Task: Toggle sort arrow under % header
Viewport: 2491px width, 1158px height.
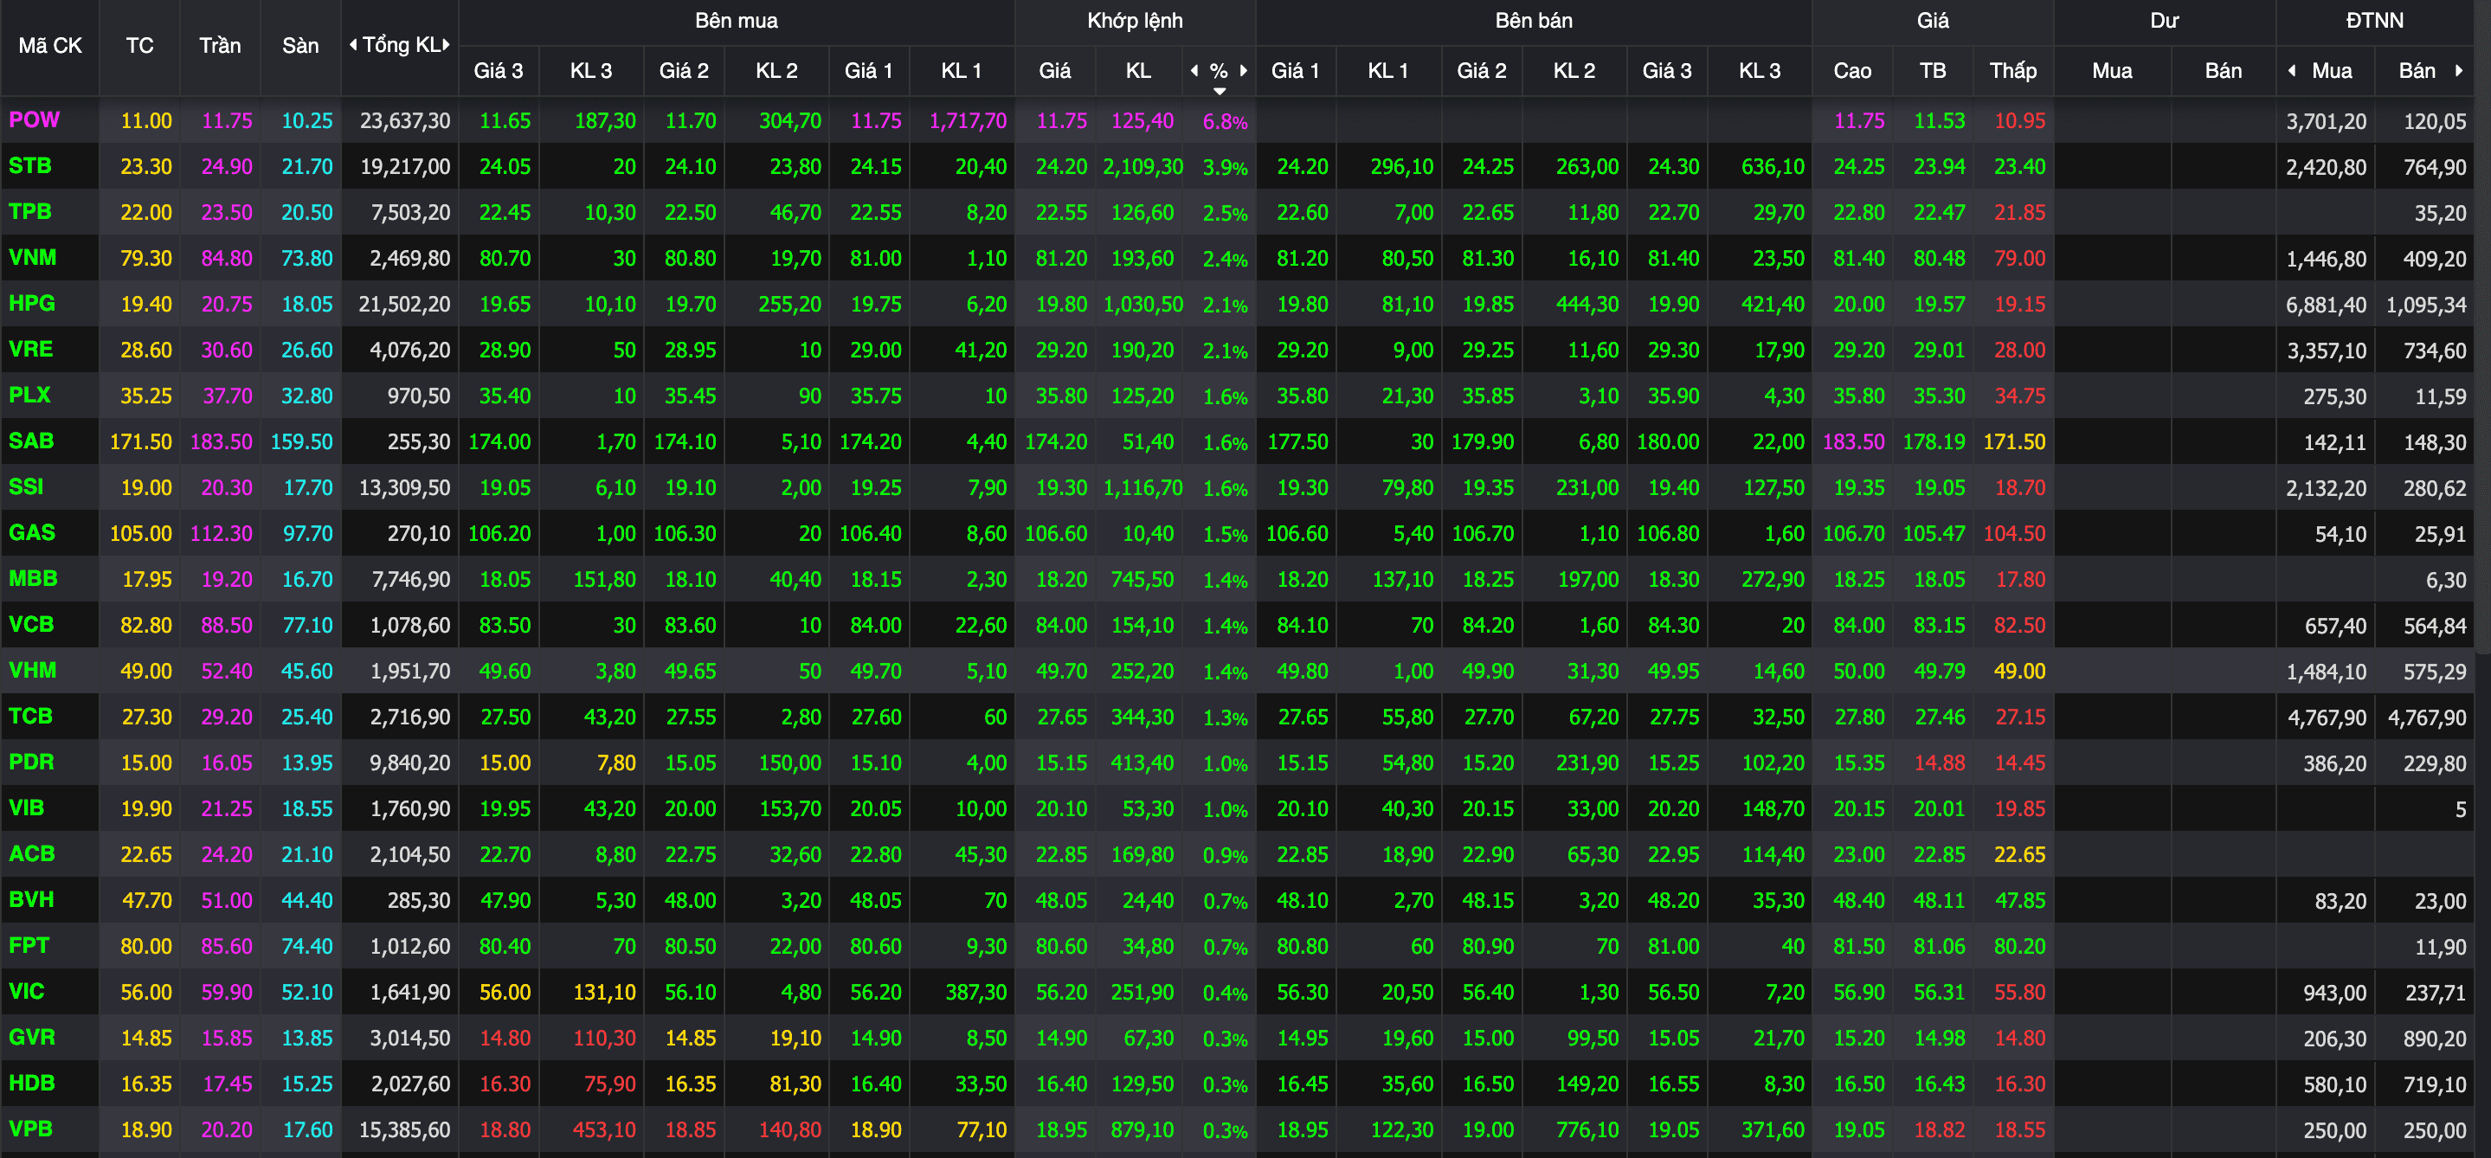Action: (1220, 91)
